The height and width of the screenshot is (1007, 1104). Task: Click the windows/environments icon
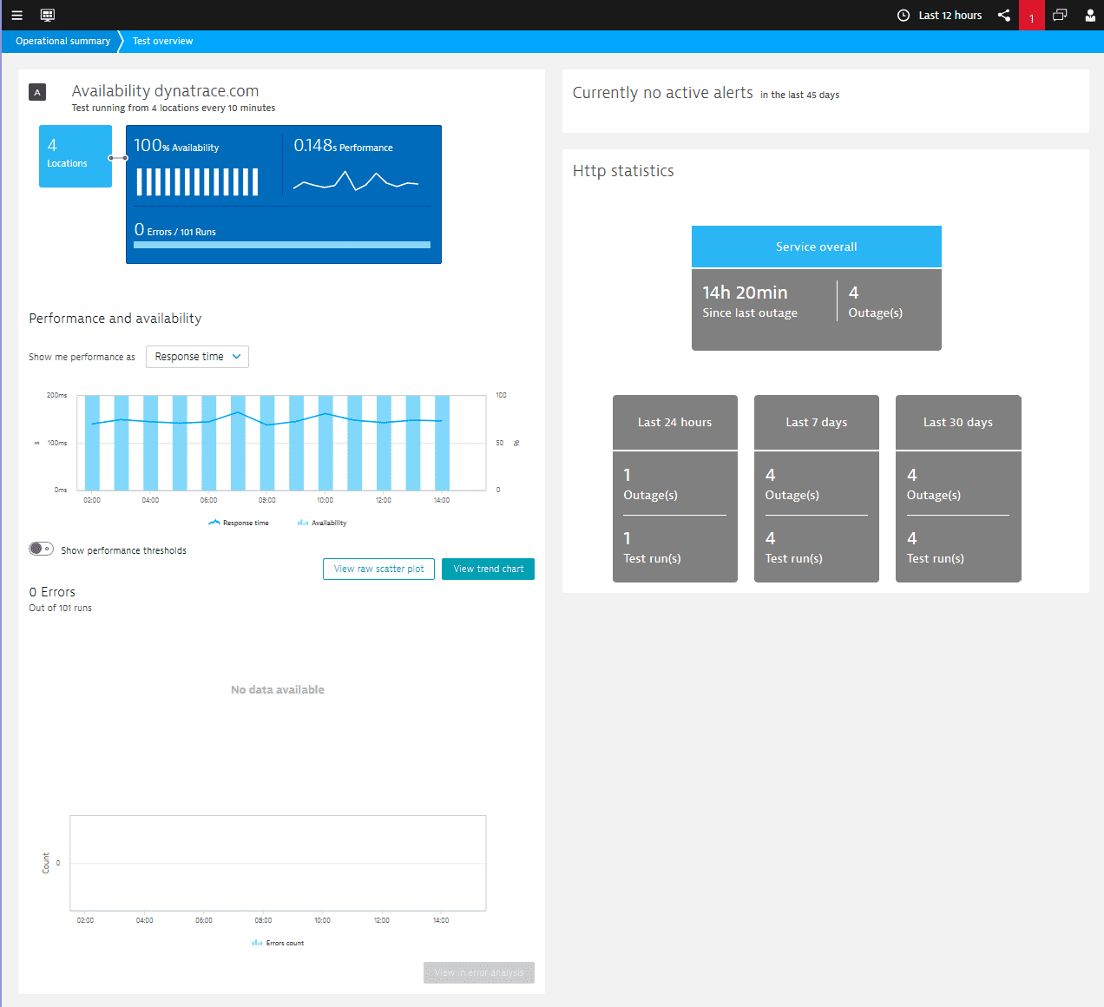[x=1060, y=15]
